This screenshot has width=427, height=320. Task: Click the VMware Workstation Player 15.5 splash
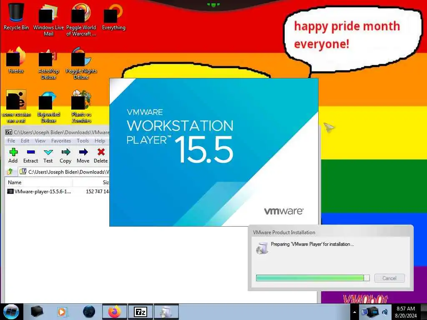[x=214, y=152]
